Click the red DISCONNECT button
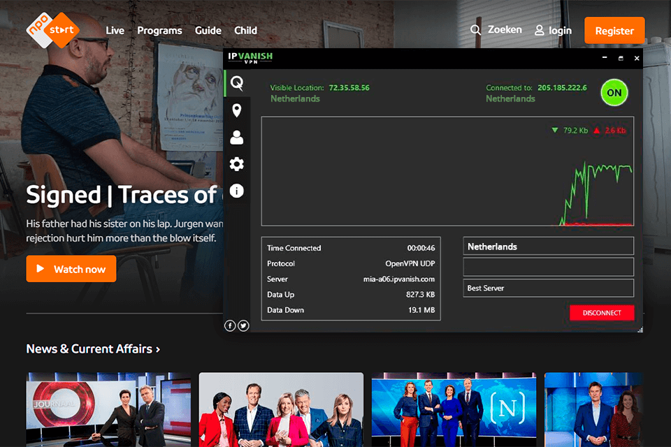Viewport: 671px width, 447px height. (x=602, y=313)
